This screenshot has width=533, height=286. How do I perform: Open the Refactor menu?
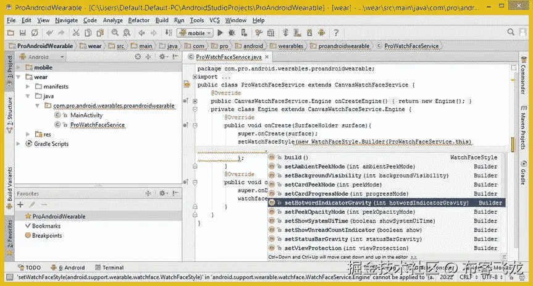pyautogui.click(x=139, y=20)
